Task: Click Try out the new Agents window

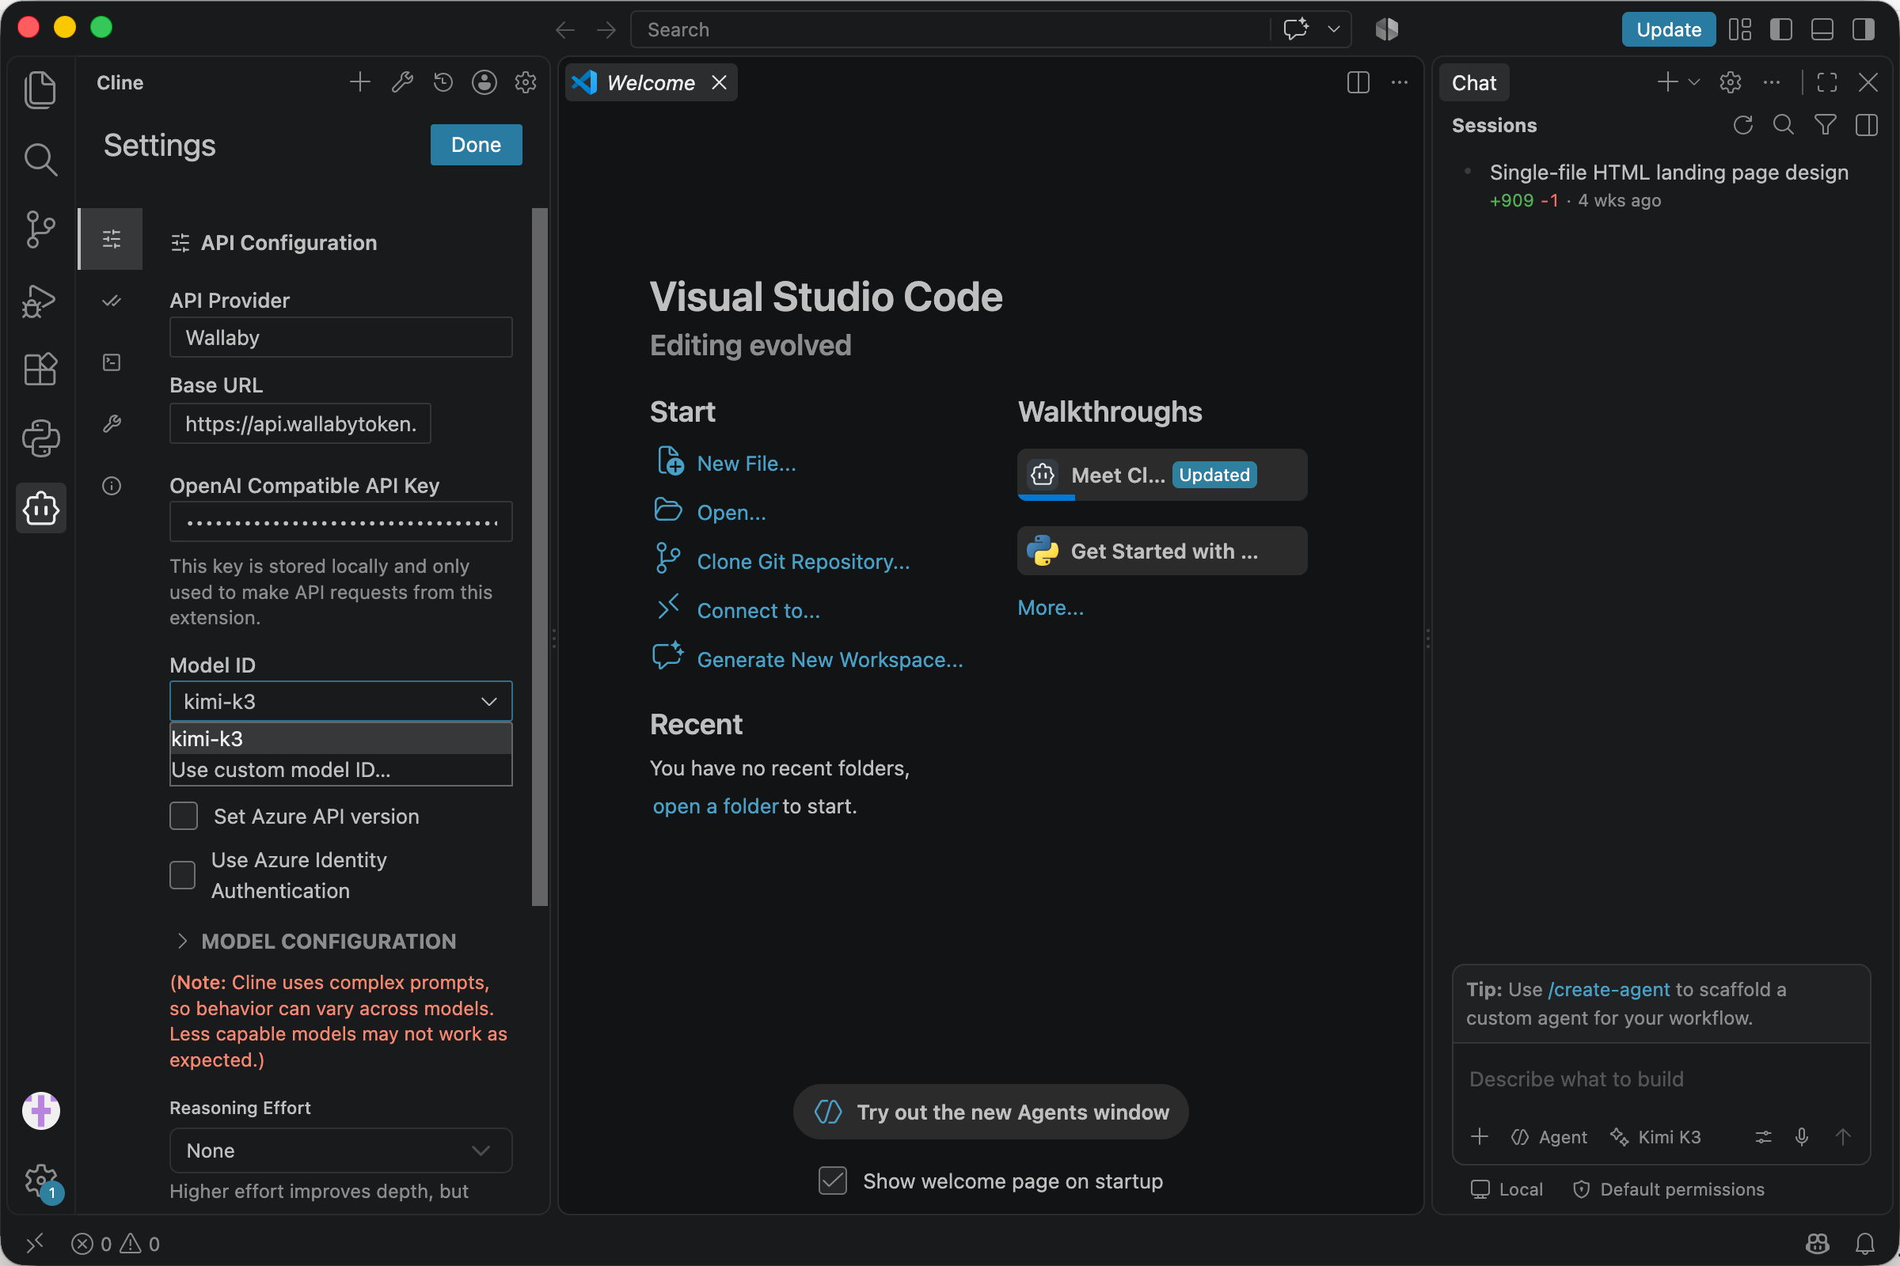Action: pyautogui.click(x=991, y=1112)
